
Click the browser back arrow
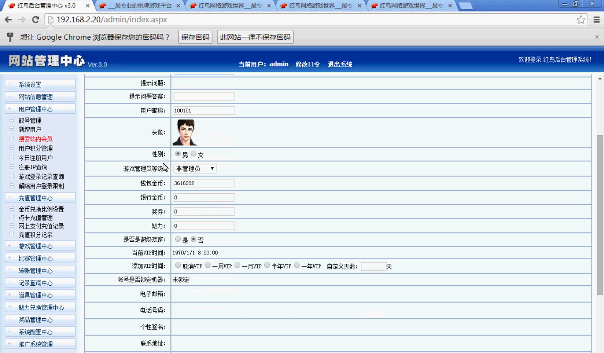click(8, 20)
